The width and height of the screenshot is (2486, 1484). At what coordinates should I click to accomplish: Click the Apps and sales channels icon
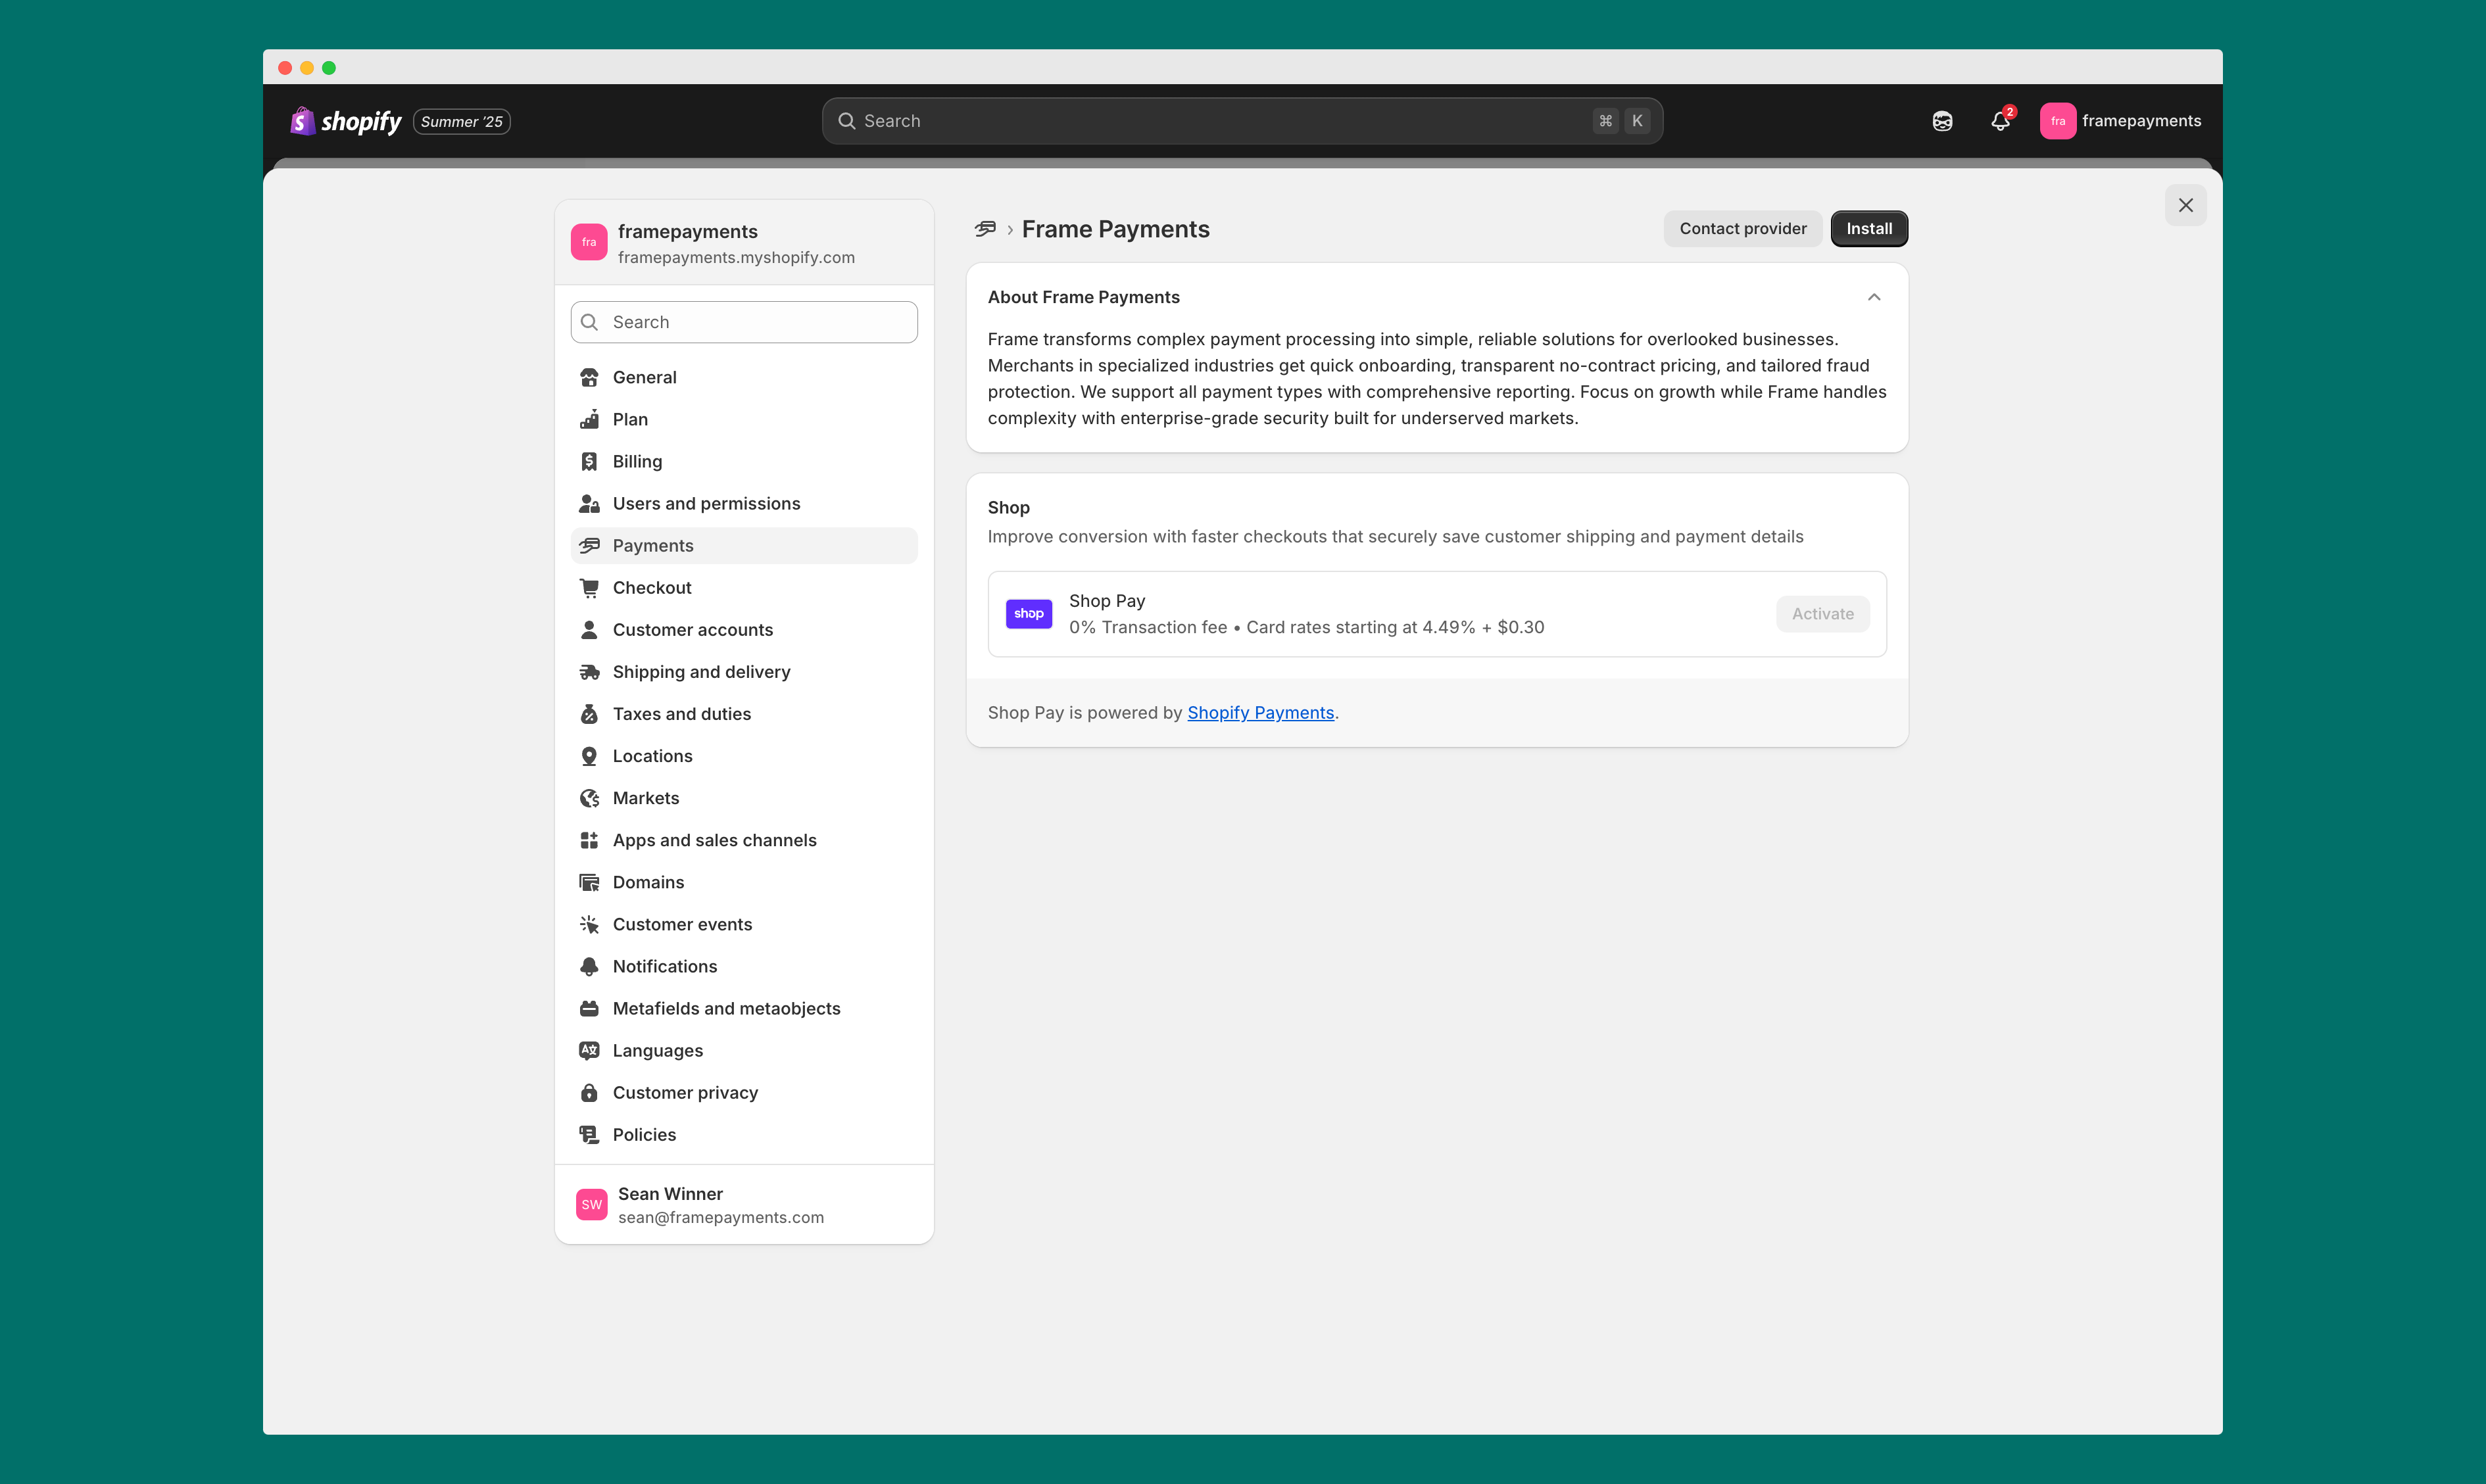[x=589, y=840]
